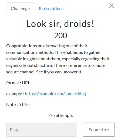
Task: Click the '2/5 attempts' counter text
Action: 60,116
